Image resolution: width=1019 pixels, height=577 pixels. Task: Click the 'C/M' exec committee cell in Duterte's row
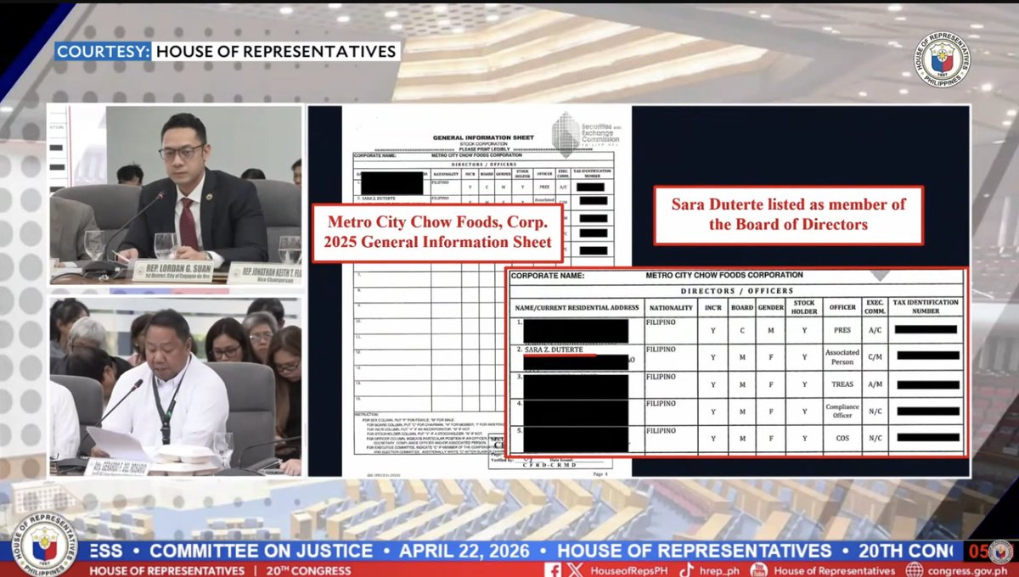click(875, 357)
